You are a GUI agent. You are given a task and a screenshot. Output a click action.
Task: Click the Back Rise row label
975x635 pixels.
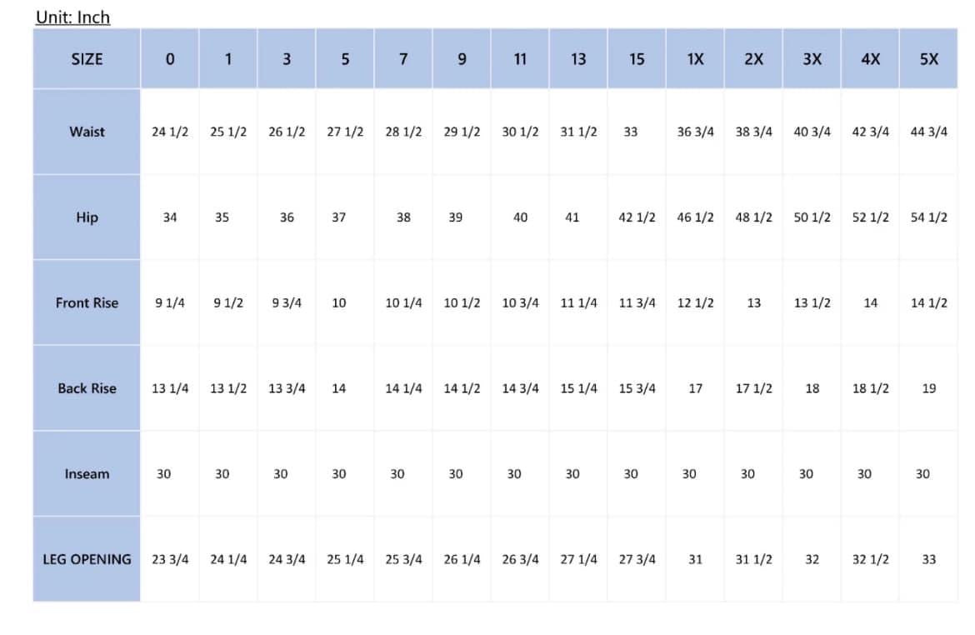tap(87, 388)
